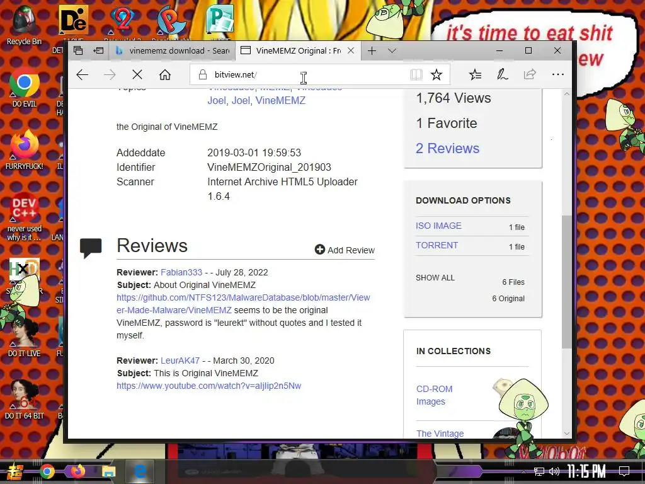Close the VineMEMZ Original tab

pyautogui.click(x=351, y=50)
